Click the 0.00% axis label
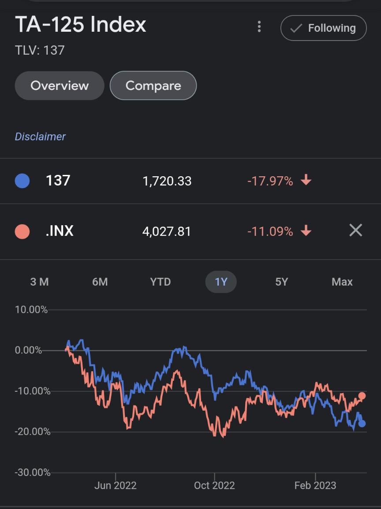This screenshot has height=509, width=381. [x=28, y=350]
